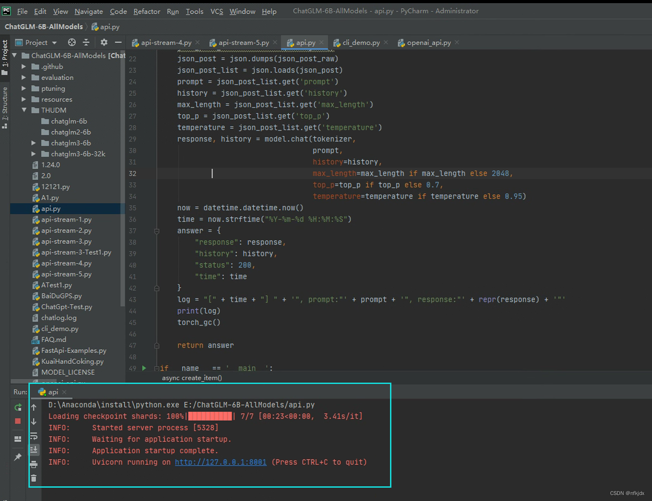Expand the evaluation folder

[x=24, y=78]
